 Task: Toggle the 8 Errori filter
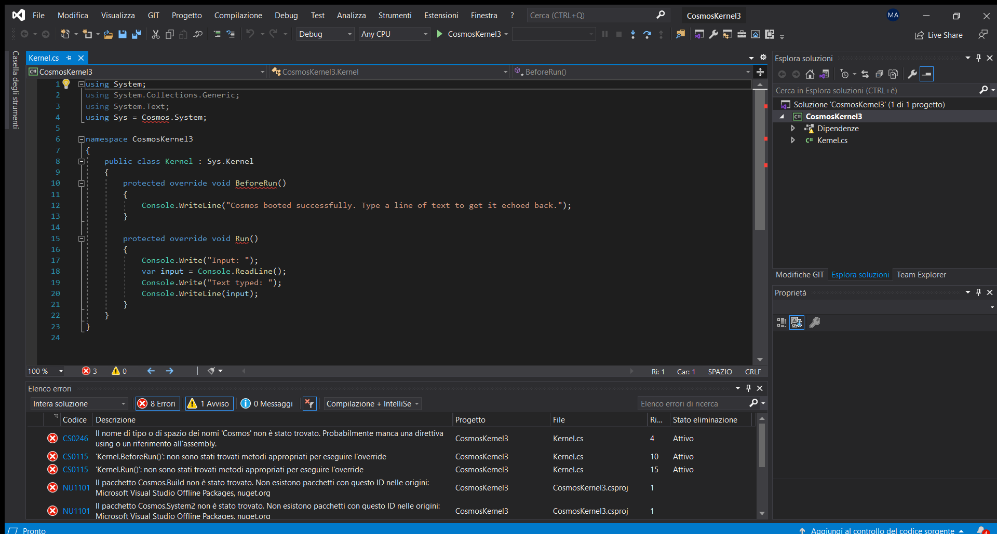pos(157,403)
